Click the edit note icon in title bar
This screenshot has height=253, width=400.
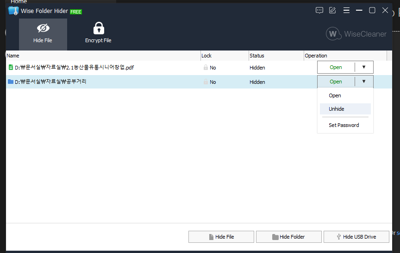click(x=332, y=11)
